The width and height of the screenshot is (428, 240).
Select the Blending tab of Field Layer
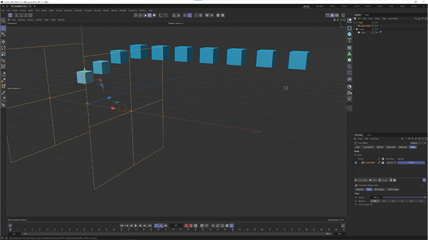[360, 189]
